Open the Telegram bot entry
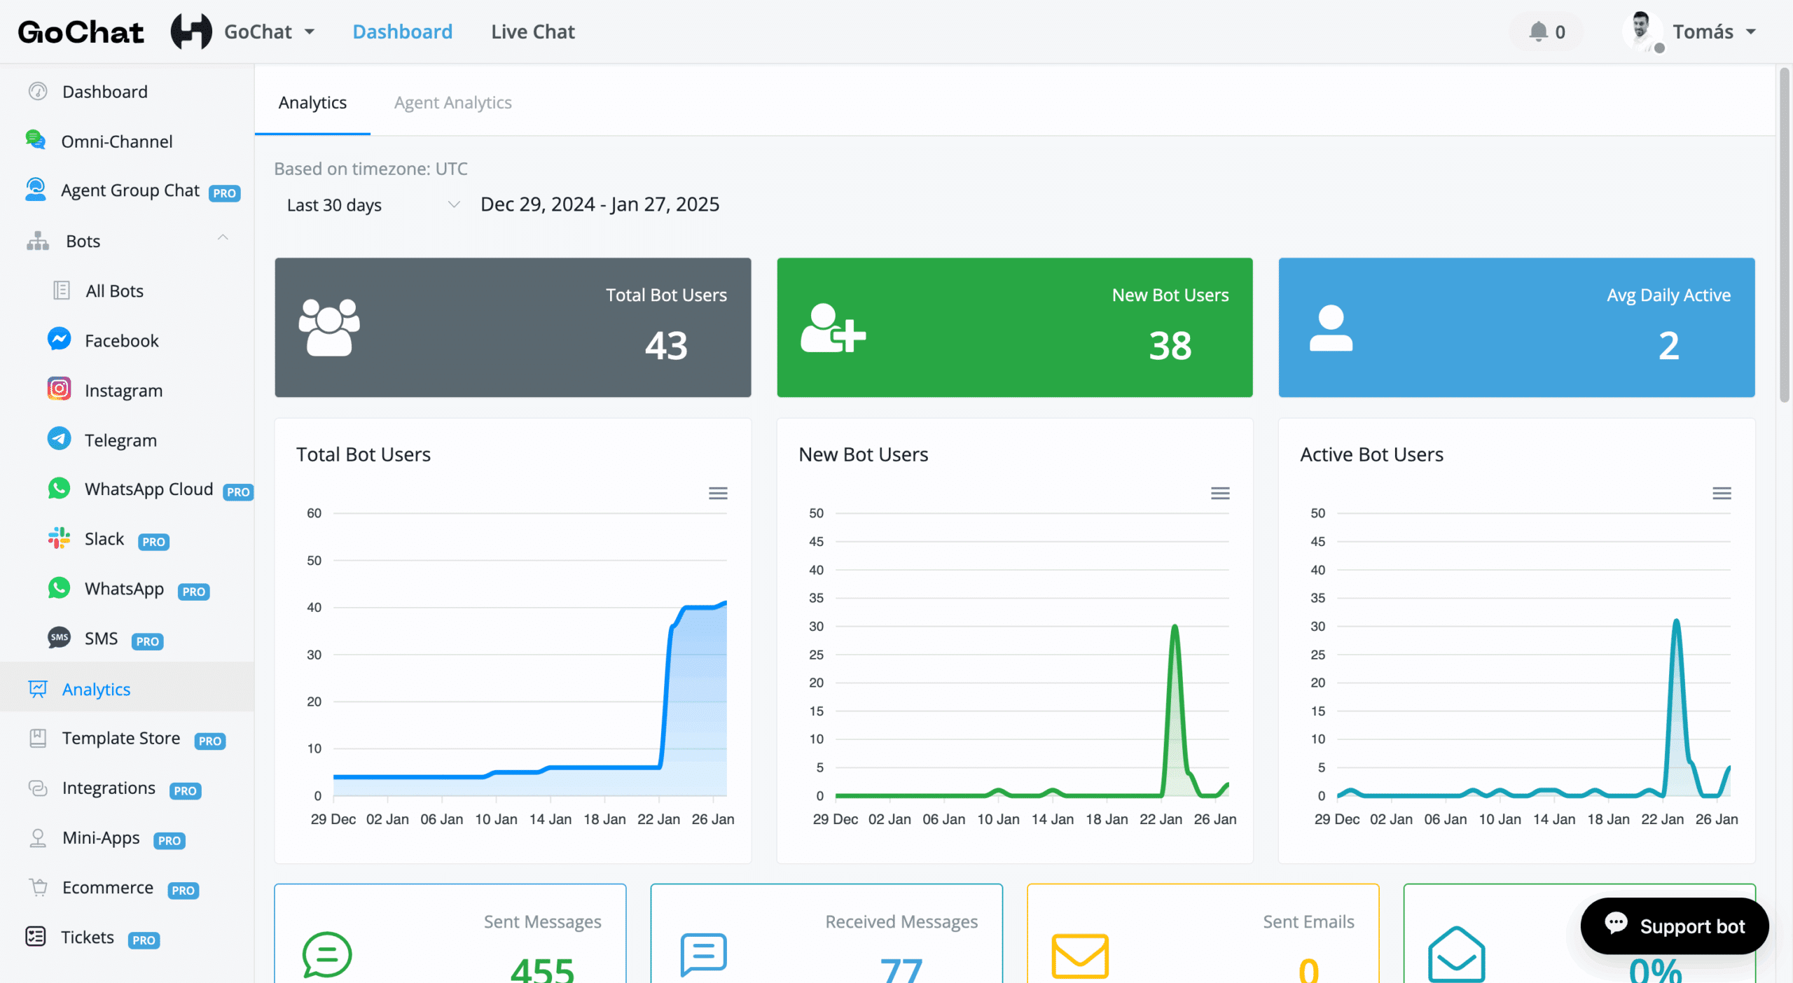The image size is (1793, 983). coord(120,440)
